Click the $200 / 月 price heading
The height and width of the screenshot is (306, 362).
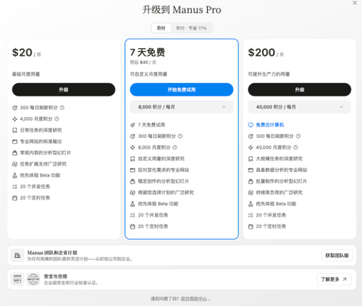pos(266,53)
